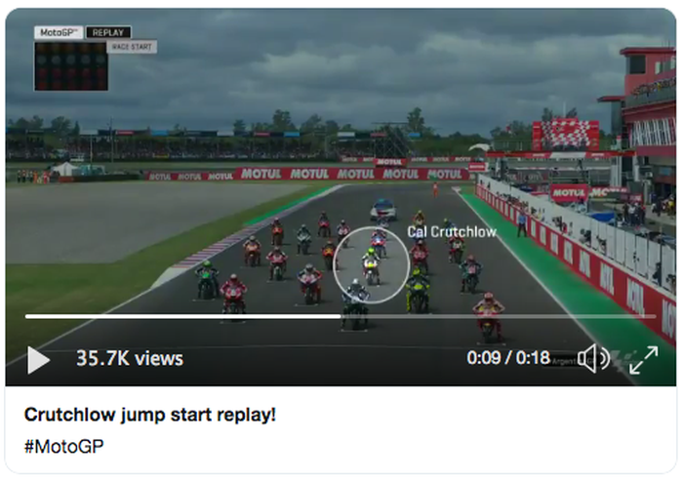Open the 'Crutchlow jump start replay!' title
The height and width of the screenshot is (481, 683).
(x=150, y=415)
